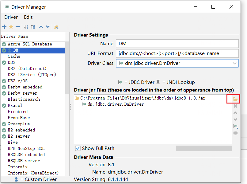Open file chooser folder icon for jar files
The image size is (247, 184).
pos(235,99)
